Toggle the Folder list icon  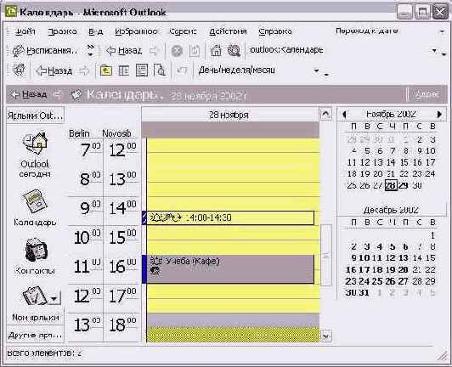[124, 71]
